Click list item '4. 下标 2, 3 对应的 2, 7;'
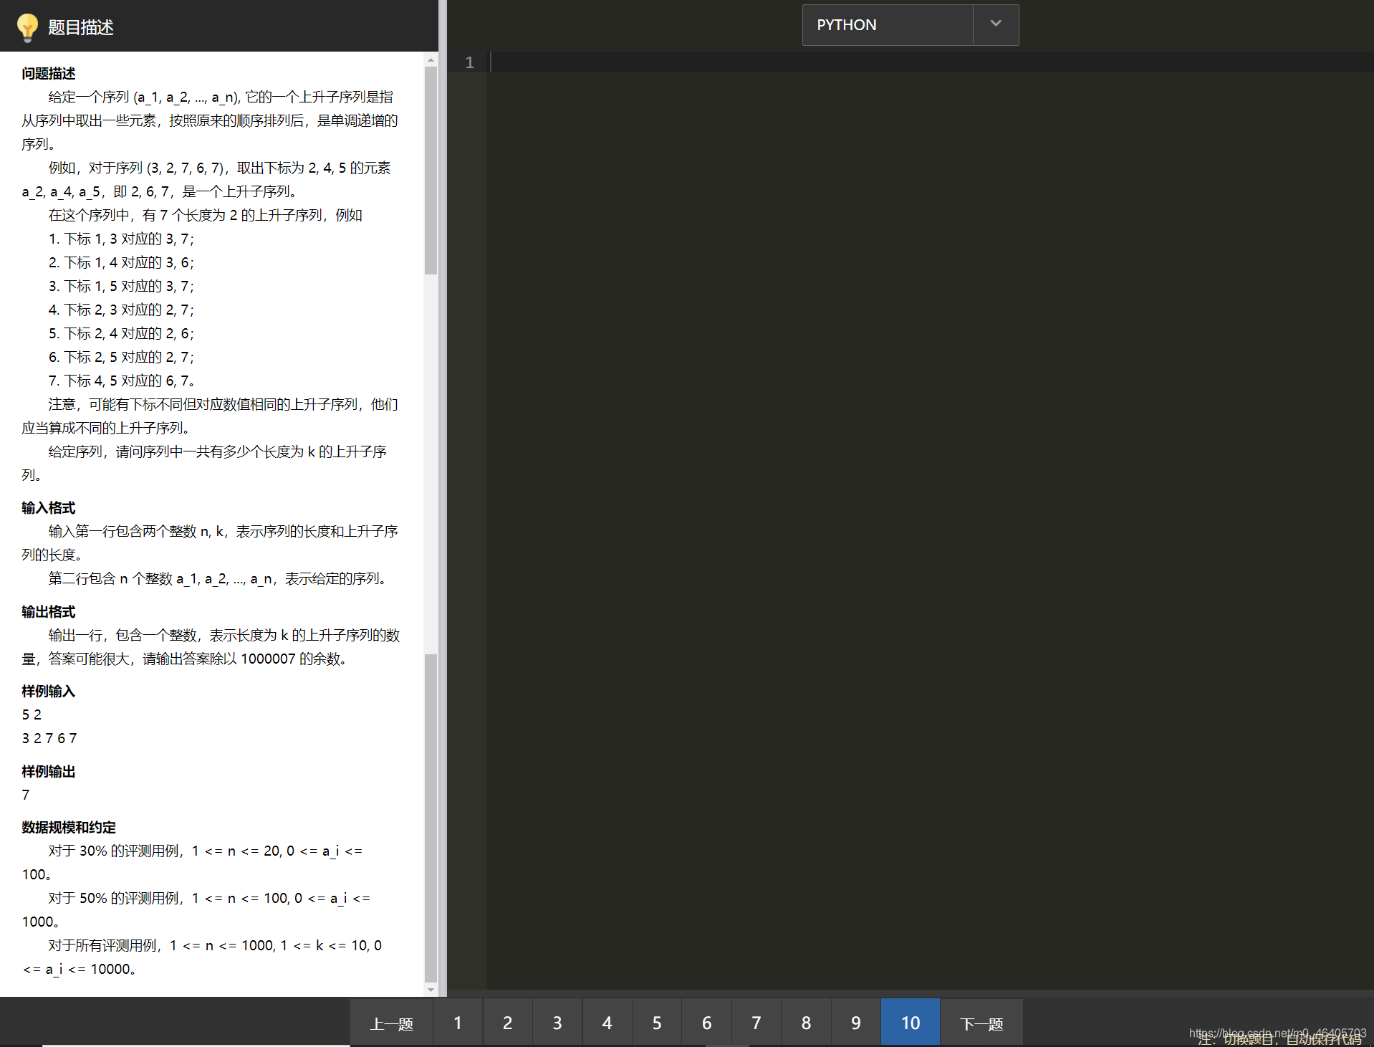The height and width of the screenshot is (1047, 1374). tap(121, 310)
